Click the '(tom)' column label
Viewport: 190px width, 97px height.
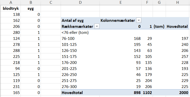pos(159,27)
